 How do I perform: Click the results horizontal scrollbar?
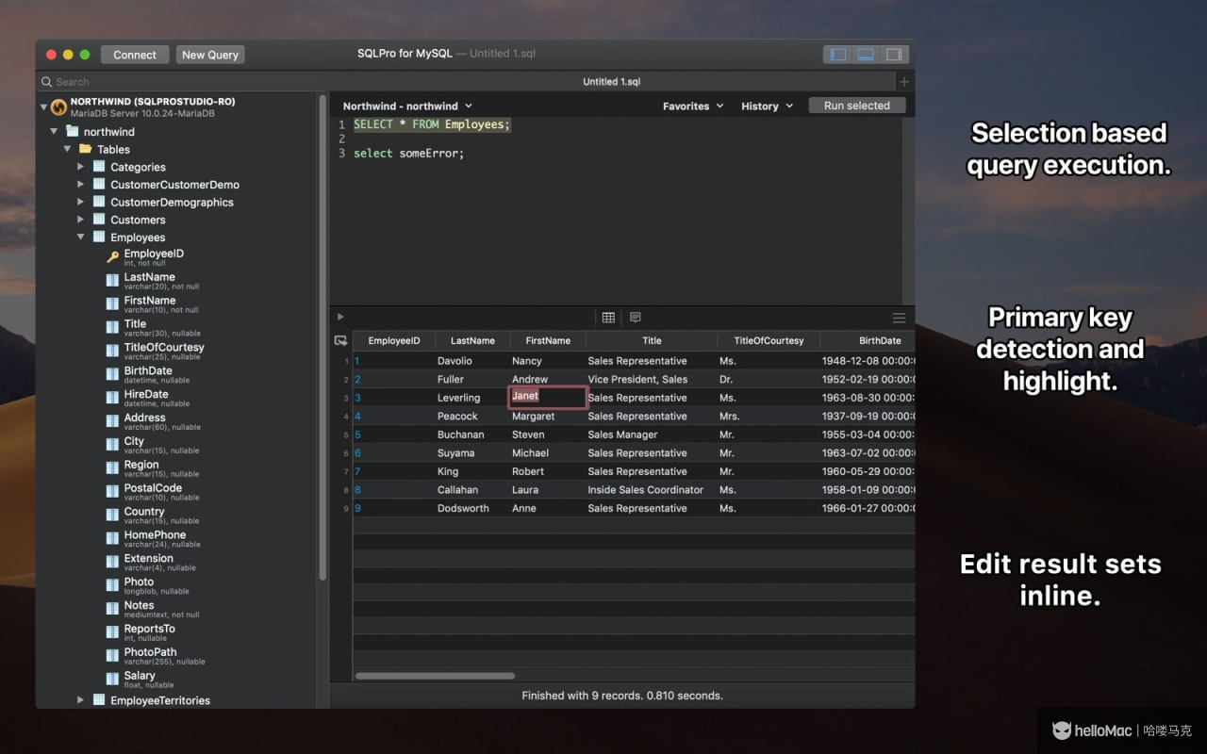click(x=435, y=676)
